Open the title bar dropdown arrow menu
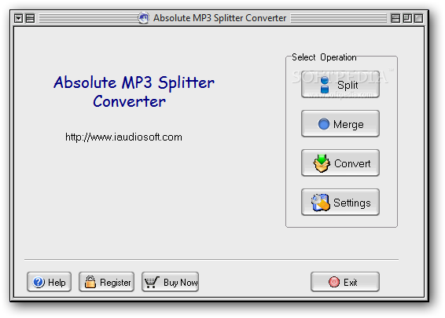Screen dimensions: 445x318 (18, 18)
